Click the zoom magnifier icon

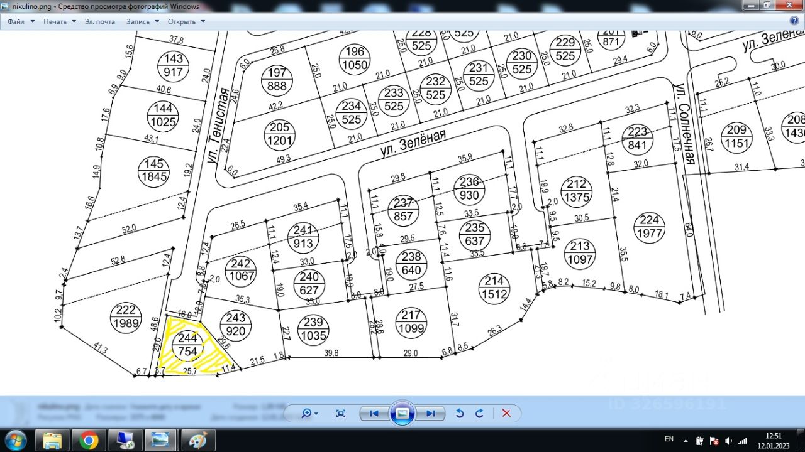pos(308,413)
